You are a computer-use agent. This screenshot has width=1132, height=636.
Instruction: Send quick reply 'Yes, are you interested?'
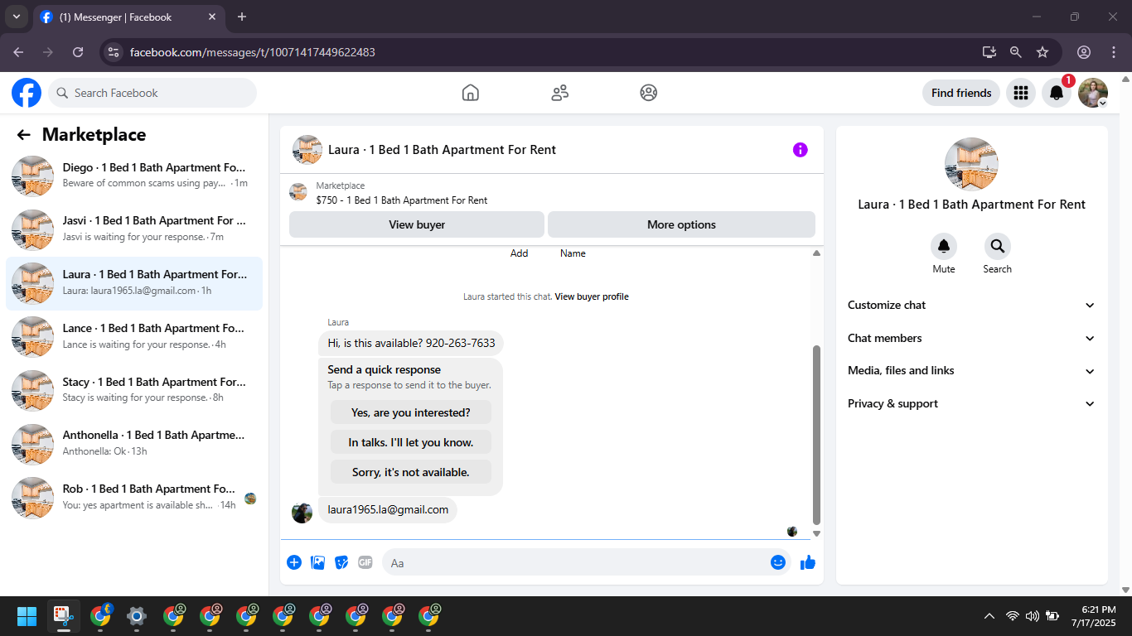tap(411, 412)
